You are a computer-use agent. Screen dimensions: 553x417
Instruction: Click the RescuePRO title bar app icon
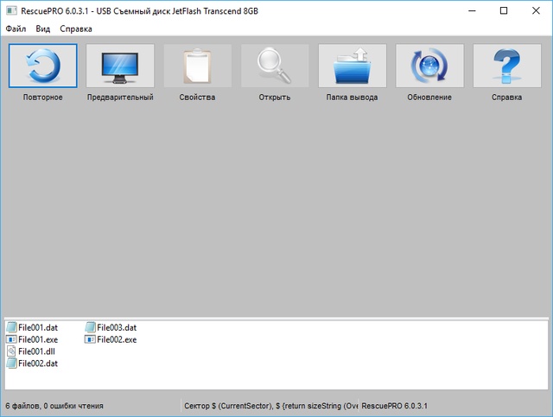click(11, 11)
